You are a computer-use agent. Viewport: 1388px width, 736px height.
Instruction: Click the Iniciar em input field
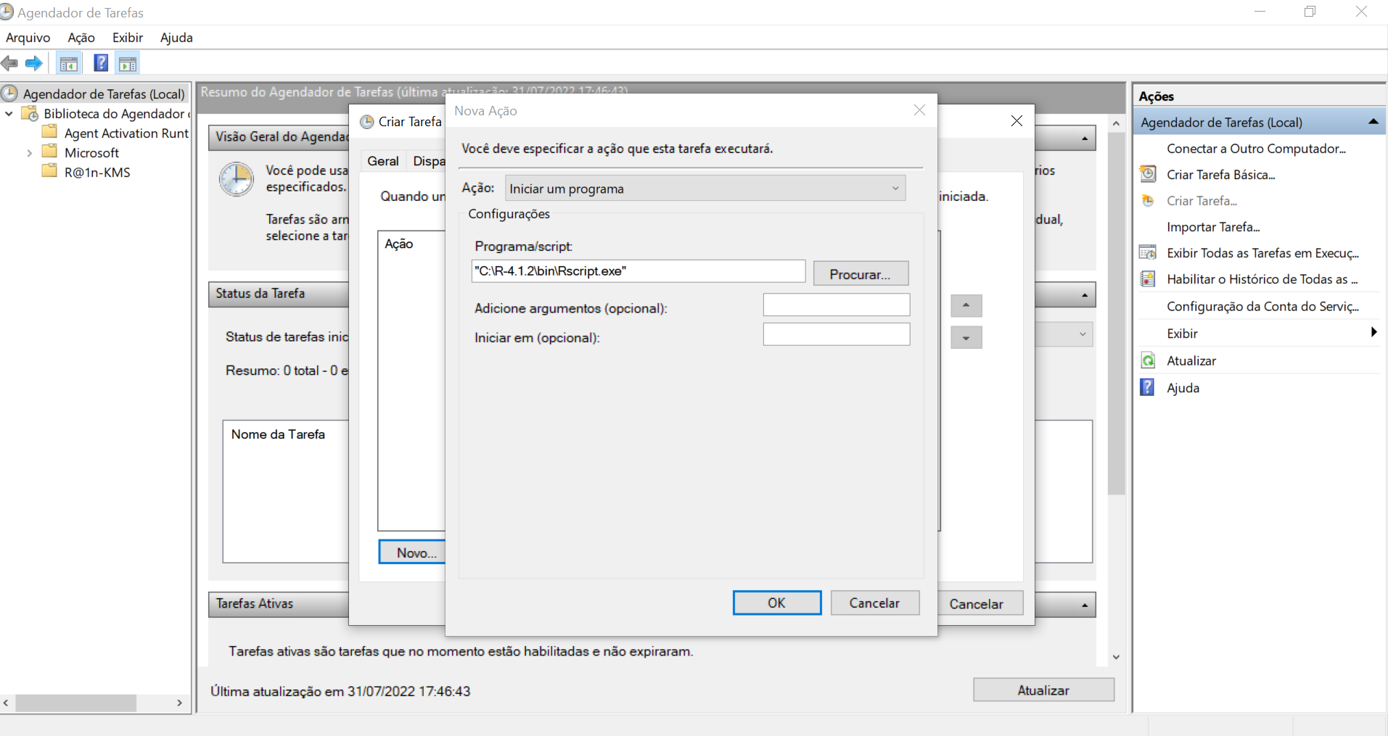837,334
